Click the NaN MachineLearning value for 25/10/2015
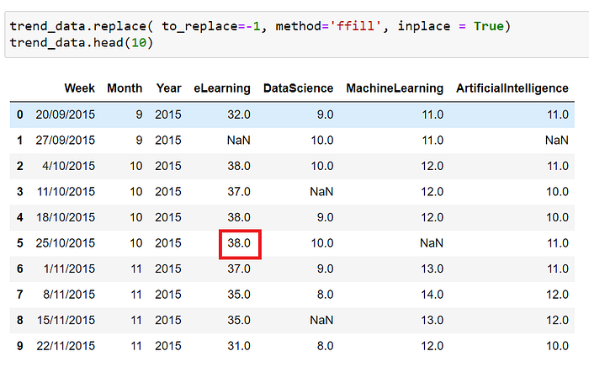The width and height of the screenshot is (589, 367). (x=432, y=243)
